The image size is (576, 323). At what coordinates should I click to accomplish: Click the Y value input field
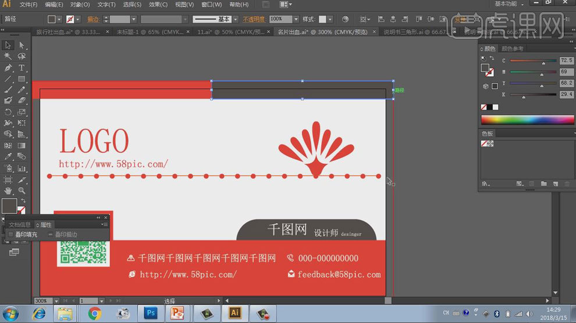[566, 83]
